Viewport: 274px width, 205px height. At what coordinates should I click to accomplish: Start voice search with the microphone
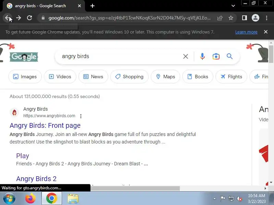pyautogui.click(x=202, y=56)
